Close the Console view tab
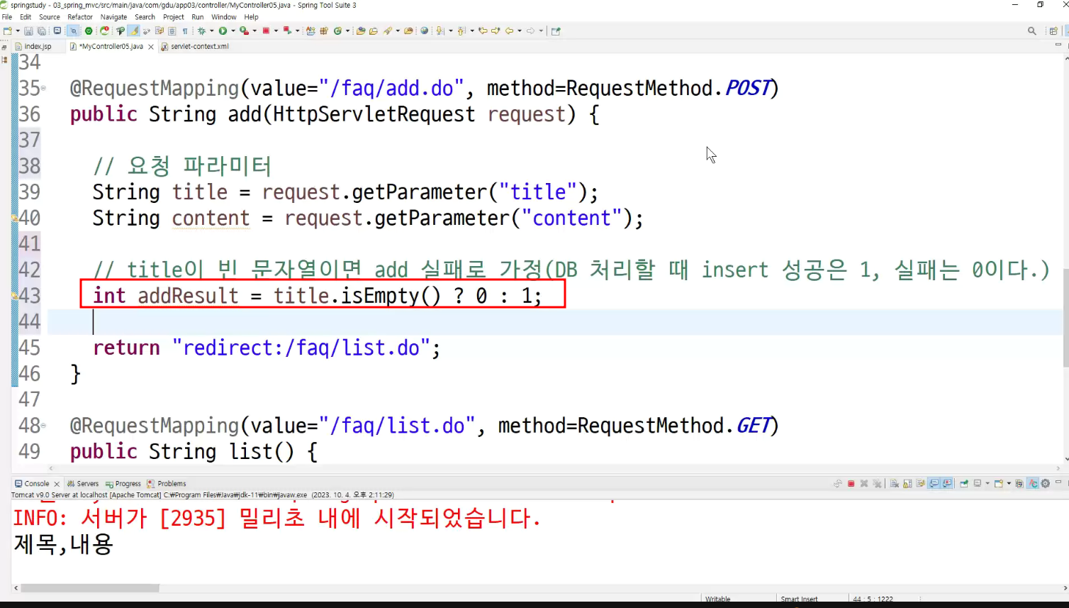 click(57, 484)
